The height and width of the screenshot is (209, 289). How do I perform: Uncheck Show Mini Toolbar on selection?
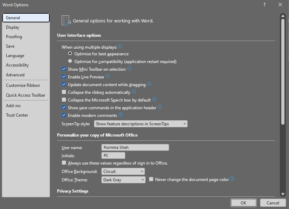[x=64, y=69]
